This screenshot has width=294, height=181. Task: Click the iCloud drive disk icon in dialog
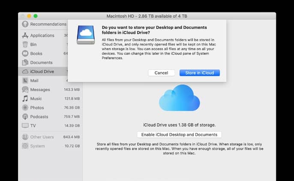(86, 35)
